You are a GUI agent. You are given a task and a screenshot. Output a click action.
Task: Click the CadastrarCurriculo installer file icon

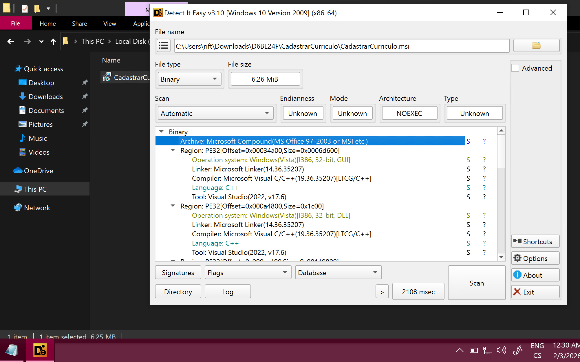click(107, 77)
